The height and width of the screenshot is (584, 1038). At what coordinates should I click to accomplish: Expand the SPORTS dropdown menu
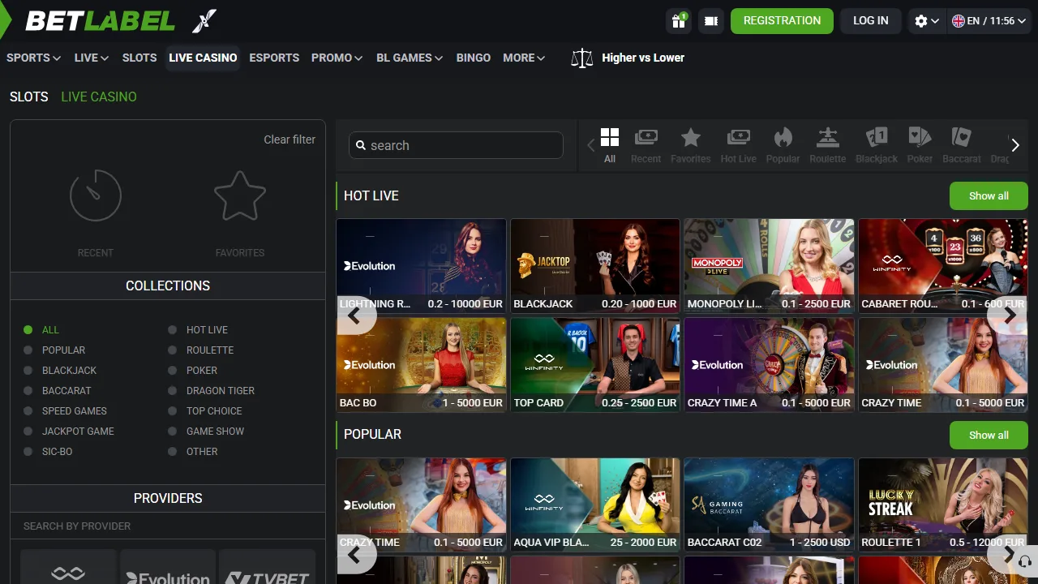pyautogui.click(x=34, y=58)
